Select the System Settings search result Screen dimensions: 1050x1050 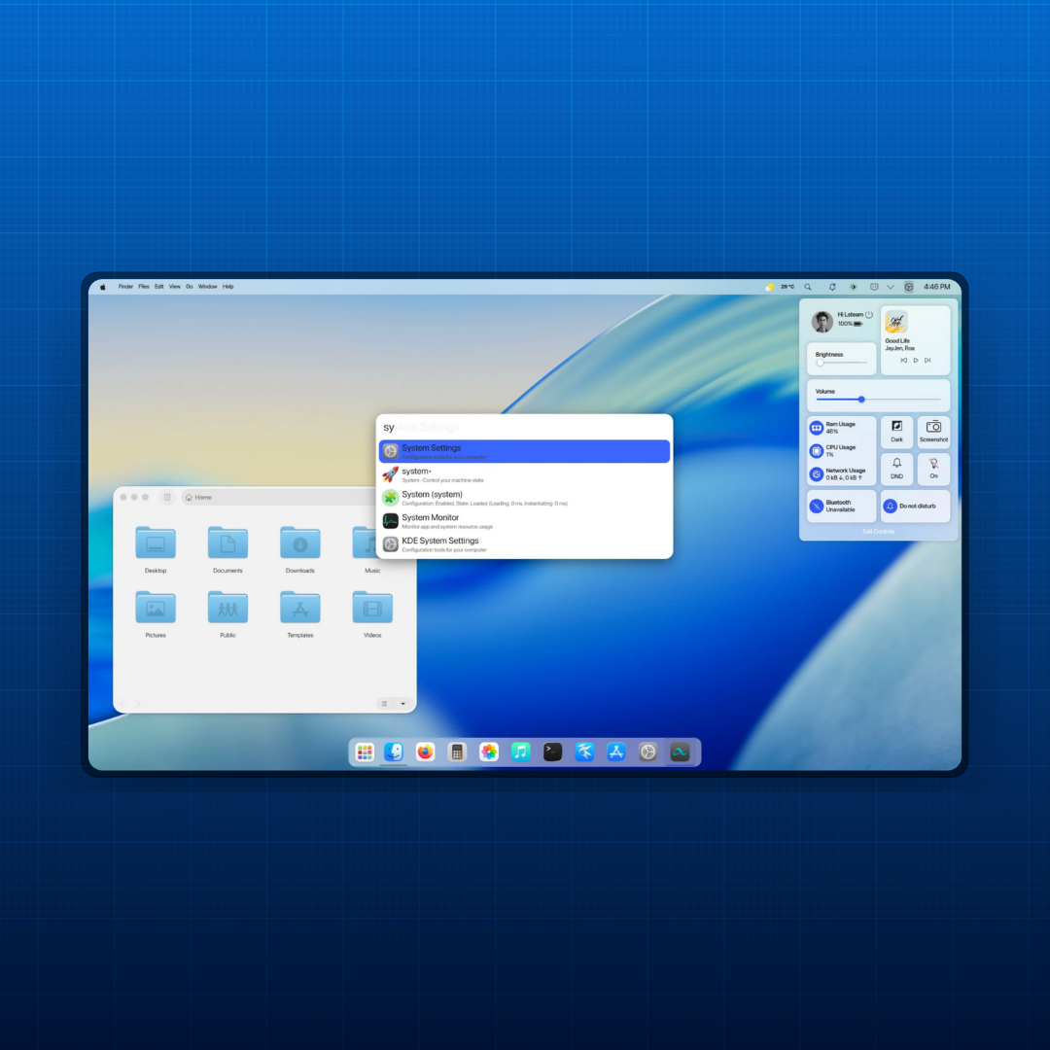click(x=524, y=451)
